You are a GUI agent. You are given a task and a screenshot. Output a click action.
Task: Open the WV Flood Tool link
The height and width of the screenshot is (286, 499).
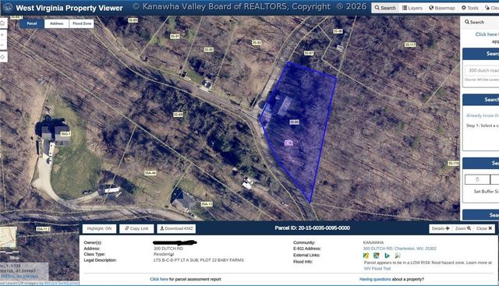[377, 269]
